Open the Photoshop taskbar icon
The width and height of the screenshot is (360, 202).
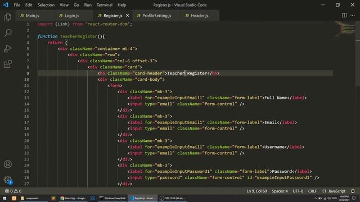93,198
